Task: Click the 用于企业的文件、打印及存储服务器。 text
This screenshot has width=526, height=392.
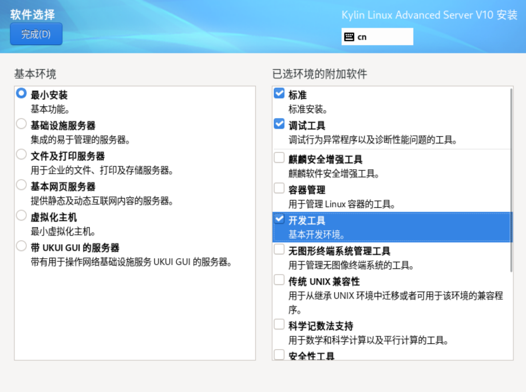Action: 102,170
